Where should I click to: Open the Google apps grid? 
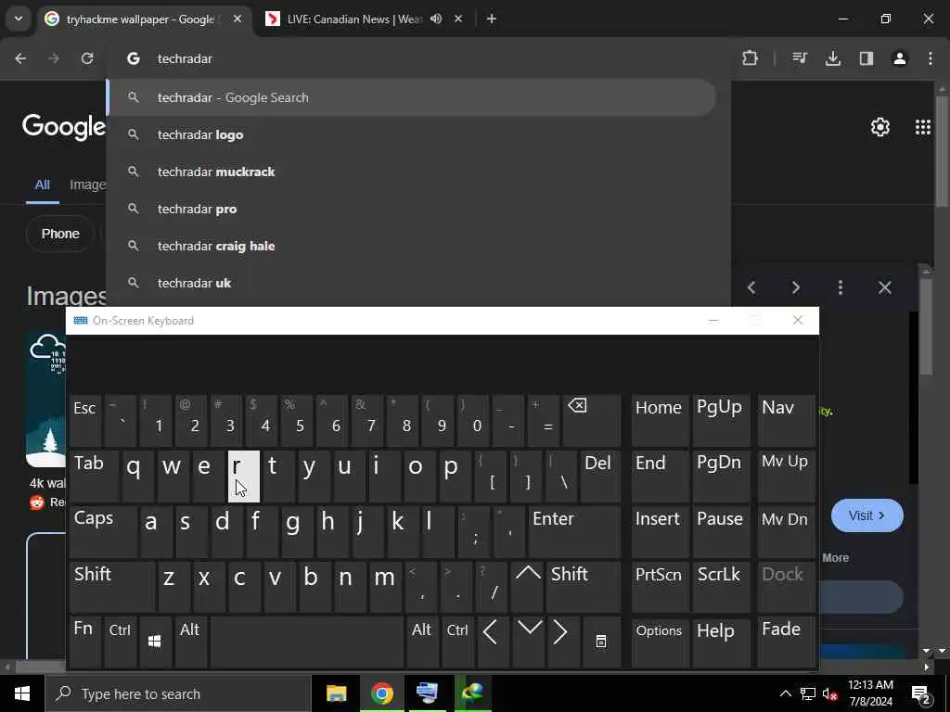pyautogui.click(x=923, y=127)
